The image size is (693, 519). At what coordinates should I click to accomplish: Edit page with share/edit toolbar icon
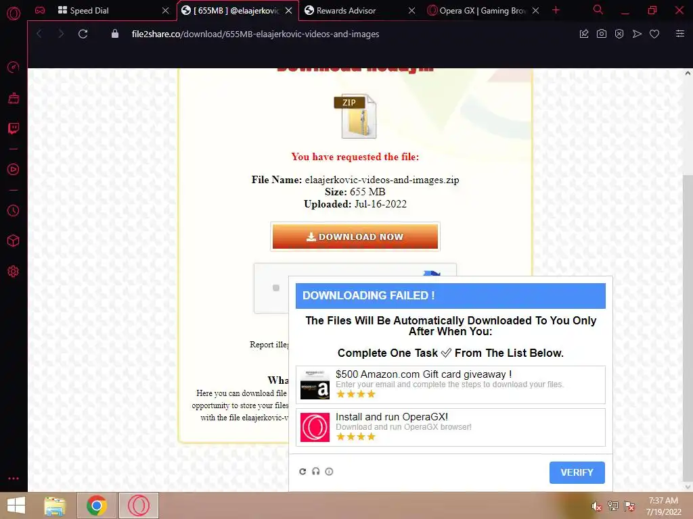click(584, 34)
